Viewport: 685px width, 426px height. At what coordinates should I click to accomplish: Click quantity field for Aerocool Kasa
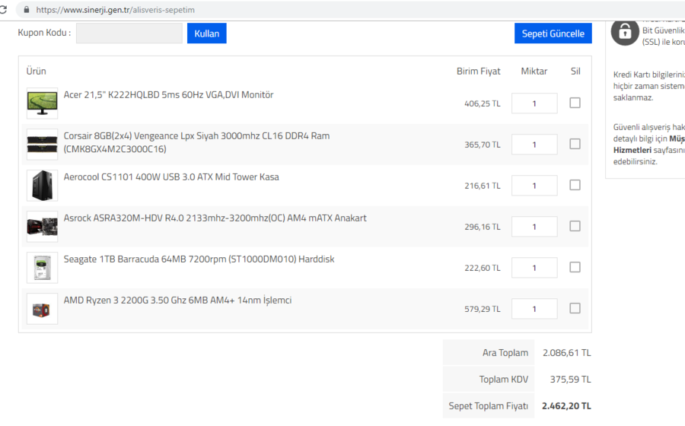(x=534, y=186)
